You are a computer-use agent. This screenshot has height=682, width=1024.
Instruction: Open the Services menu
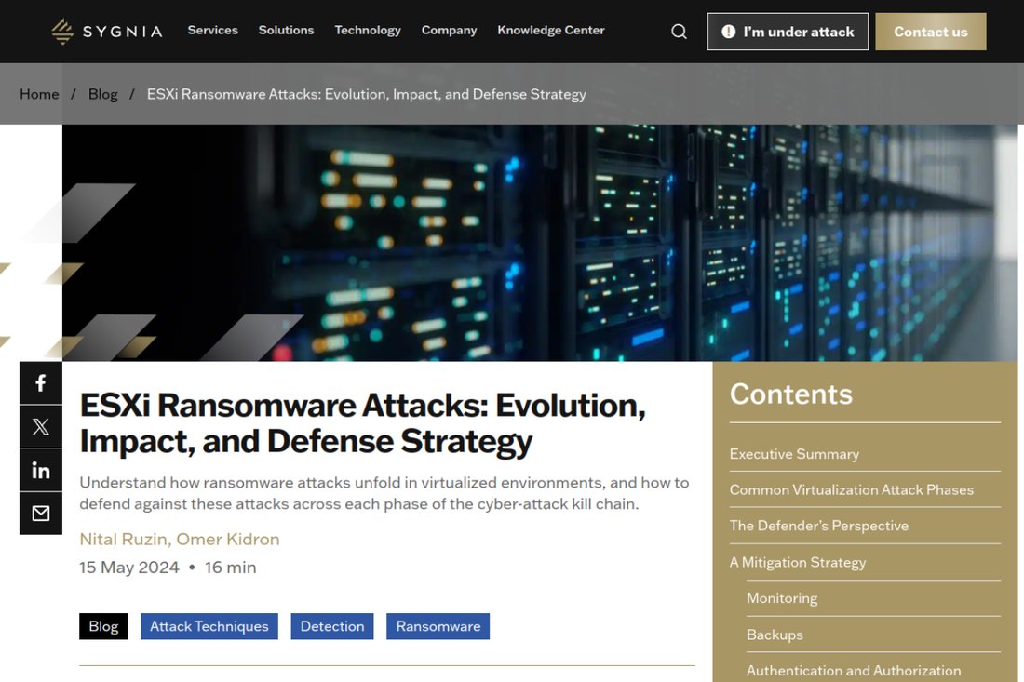(213, 30)
